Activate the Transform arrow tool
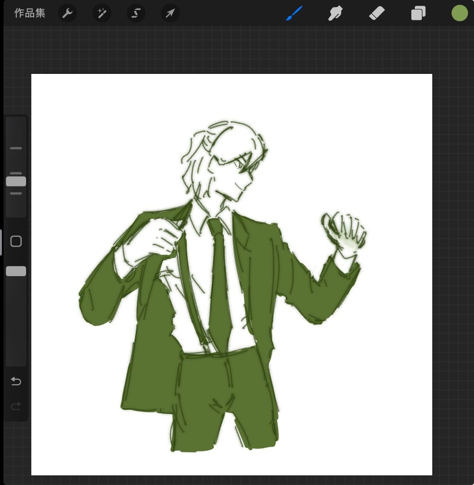 point(170,13)
